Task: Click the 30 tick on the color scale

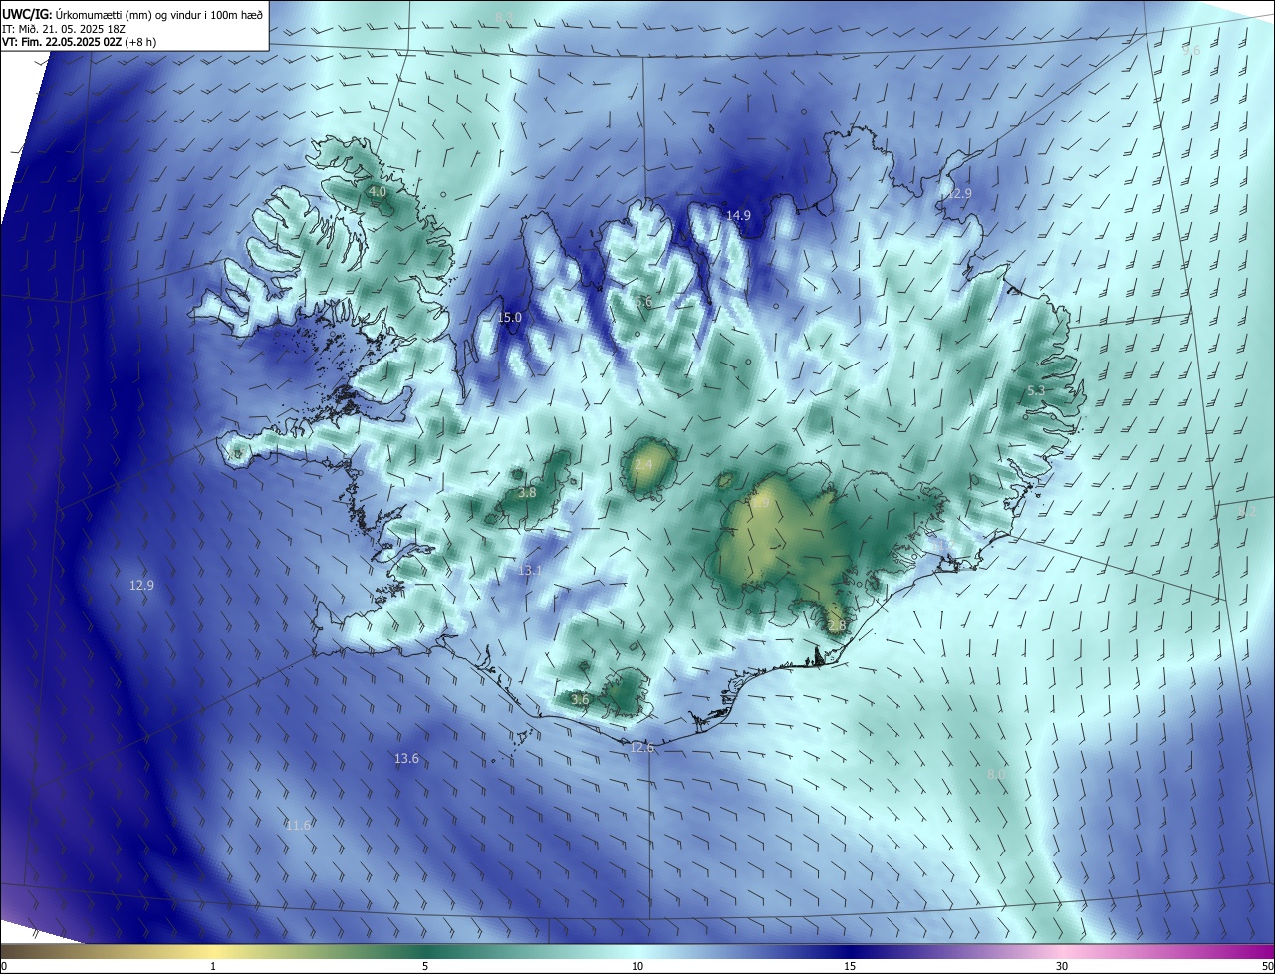Action: (x=1062, y=966)
